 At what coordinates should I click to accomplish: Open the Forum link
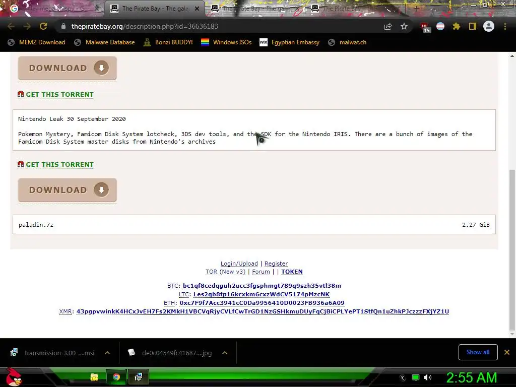tap(261, 272)
